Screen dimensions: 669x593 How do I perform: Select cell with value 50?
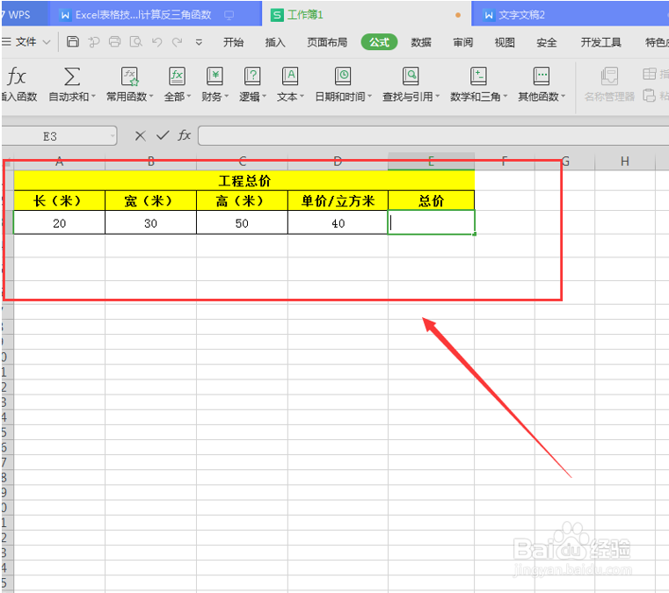pos(242,223)
